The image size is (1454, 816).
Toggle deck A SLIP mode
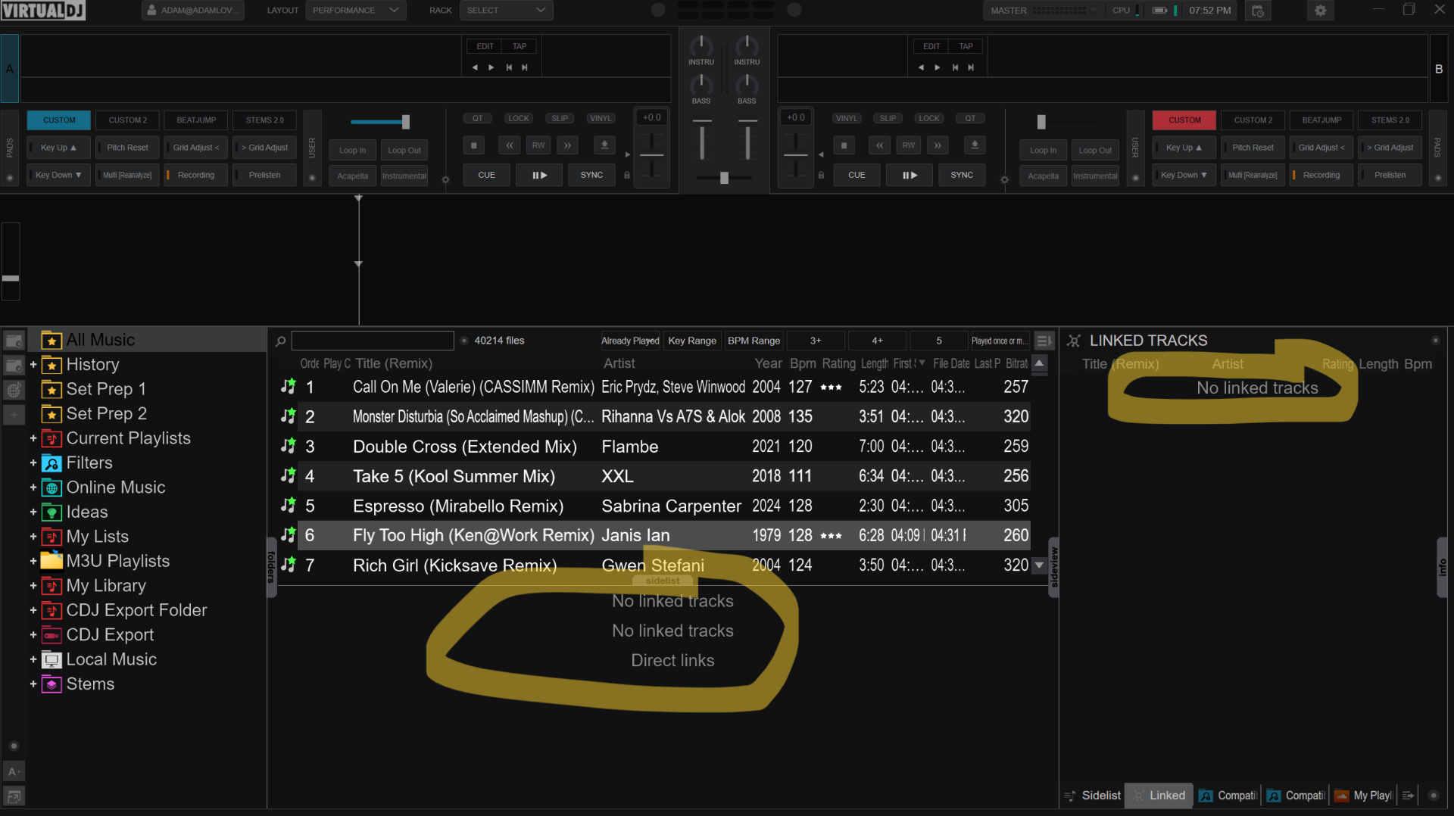[560, 119]
